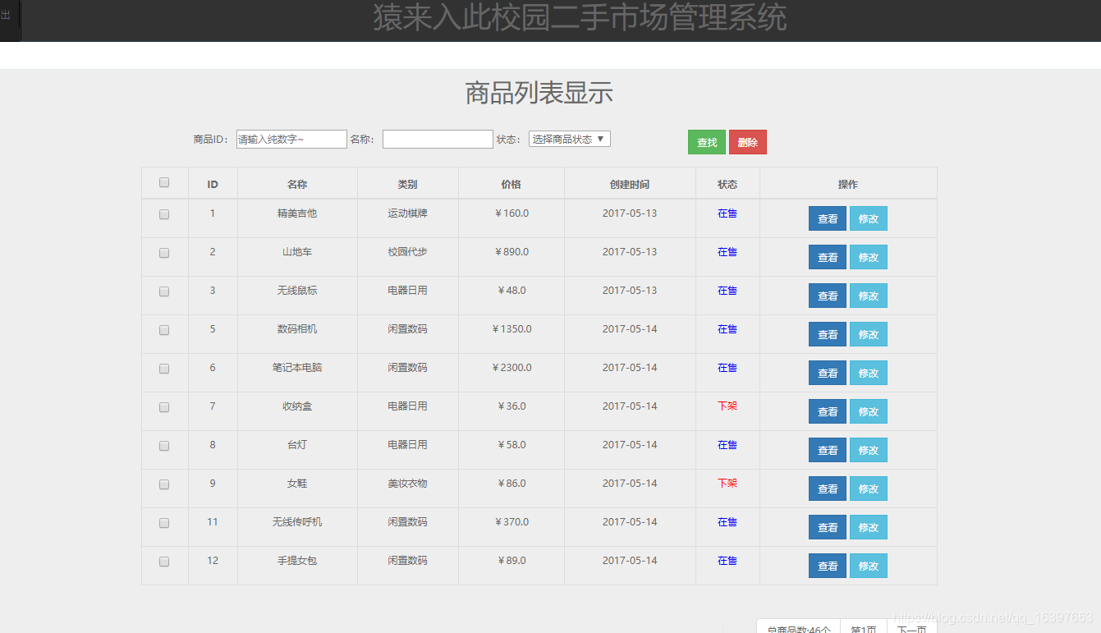The height and width of the screenshot is (633, 1101).
Task: Select the checkbox for 无线传呼机
Action: point(164,523)
